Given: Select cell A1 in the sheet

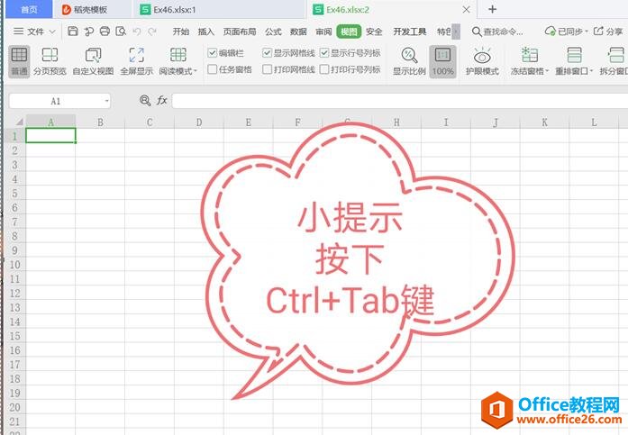Looking at the screenshot, I should [50, 136].
